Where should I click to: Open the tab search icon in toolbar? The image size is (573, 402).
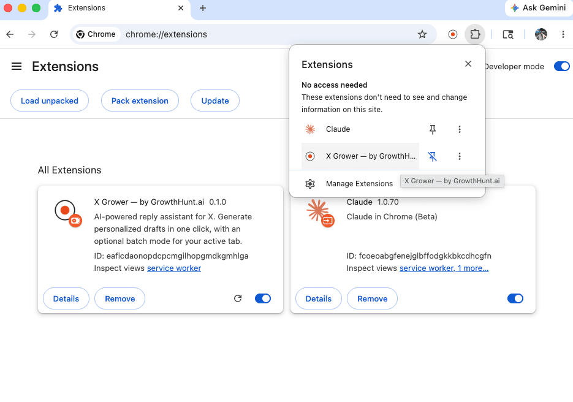click(508, 34)
